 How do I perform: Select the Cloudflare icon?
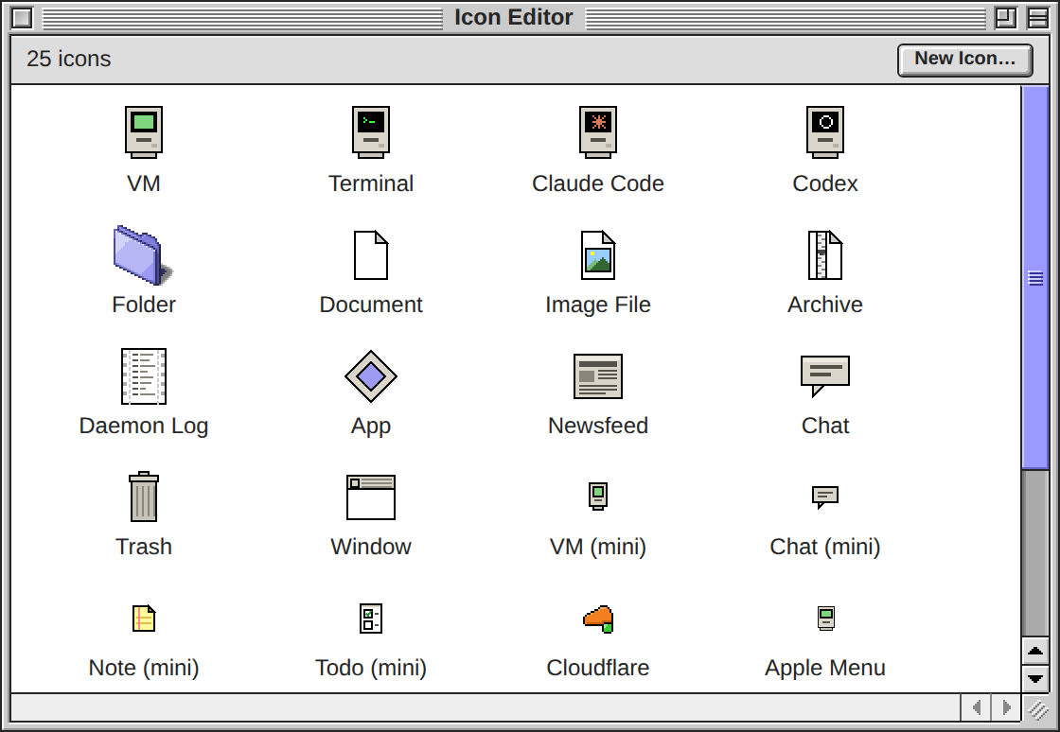[x=597, y=619]
